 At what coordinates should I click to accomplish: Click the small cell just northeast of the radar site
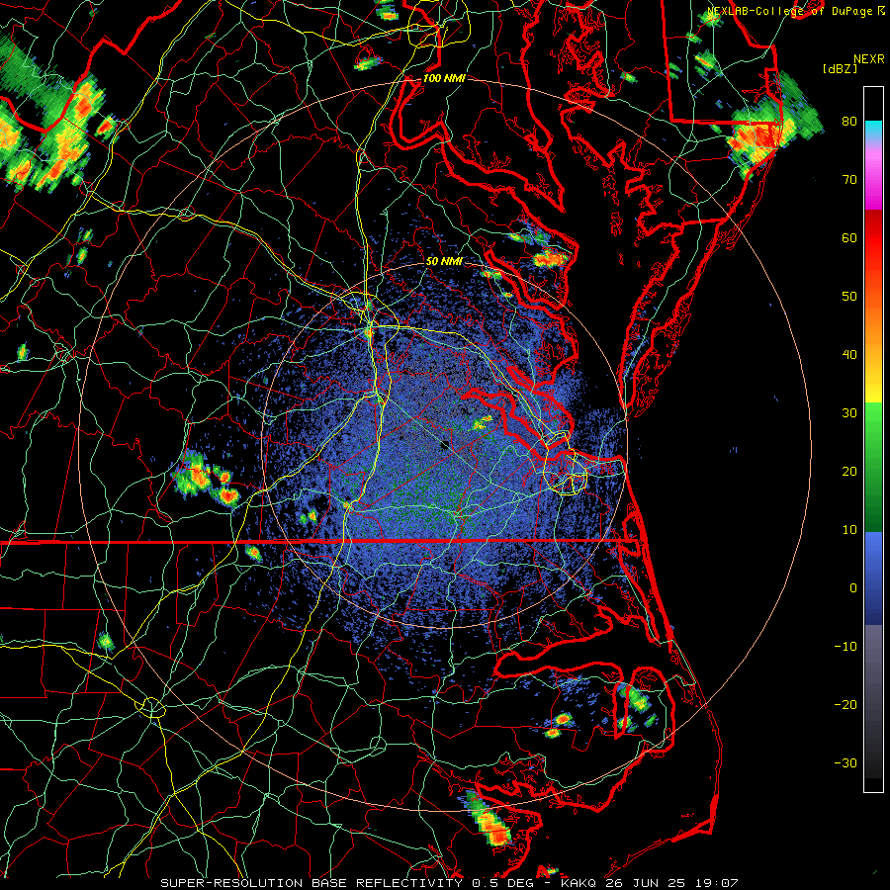point(482,422)
